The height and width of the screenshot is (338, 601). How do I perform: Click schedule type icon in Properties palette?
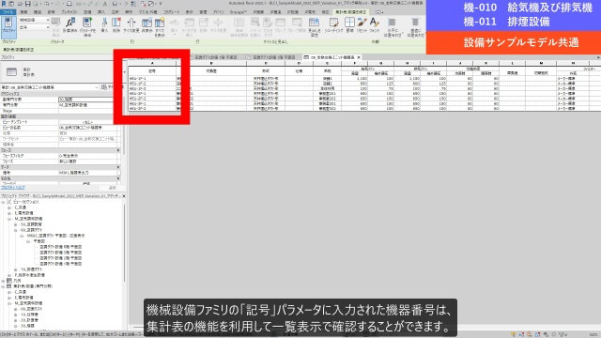point(11,71)
